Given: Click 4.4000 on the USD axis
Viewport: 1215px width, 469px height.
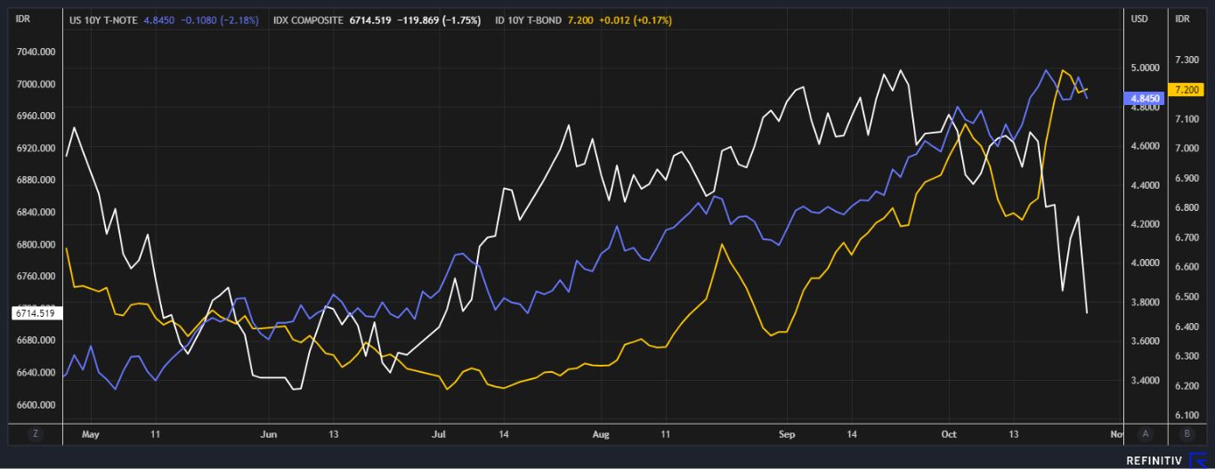Looking at the screenshot, I should tap(1145, 185).
